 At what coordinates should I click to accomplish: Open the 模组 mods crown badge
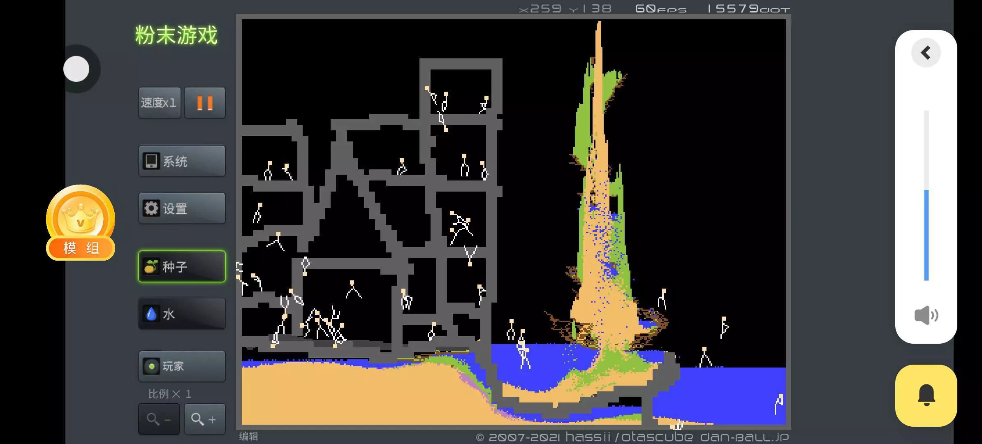point(81,223)
